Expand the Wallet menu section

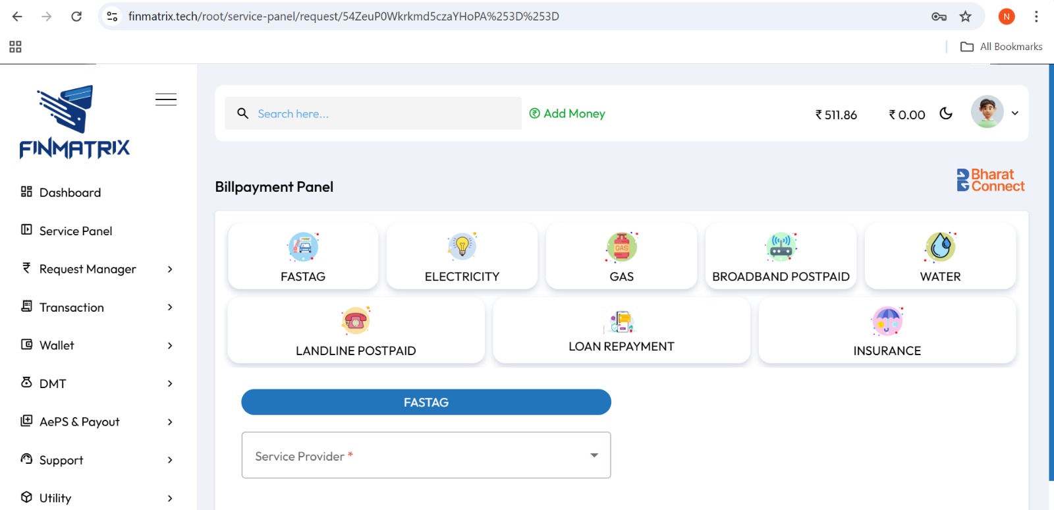point(97,345)
